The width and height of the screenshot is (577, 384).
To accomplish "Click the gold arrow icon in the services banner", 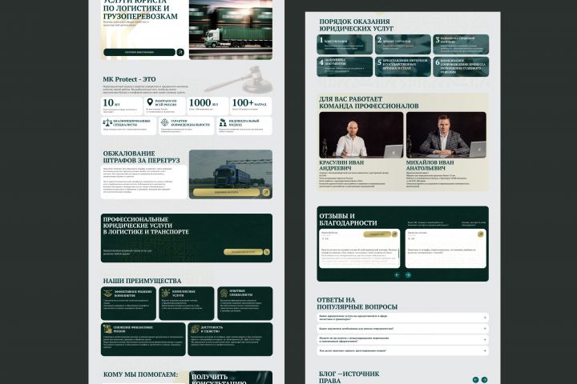I will tap(267, 252).
